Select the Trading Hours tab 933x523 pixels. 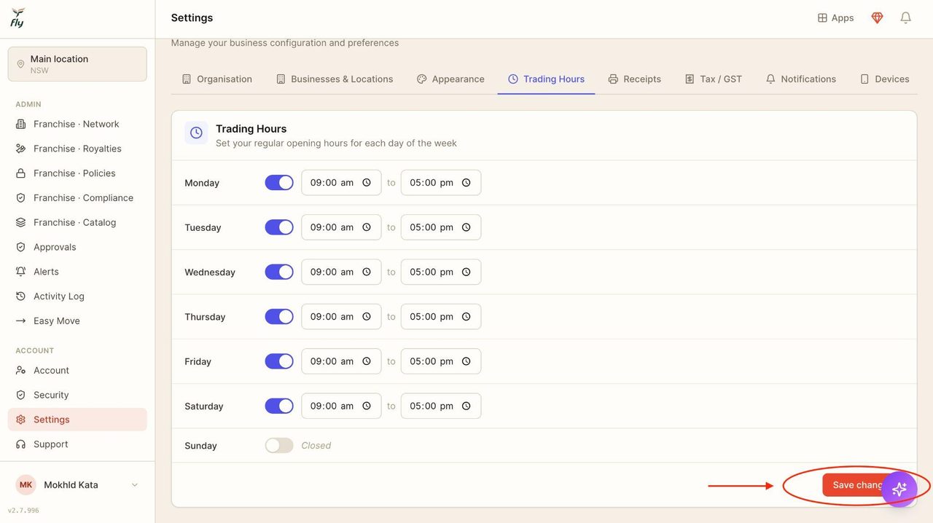[547, 79]
